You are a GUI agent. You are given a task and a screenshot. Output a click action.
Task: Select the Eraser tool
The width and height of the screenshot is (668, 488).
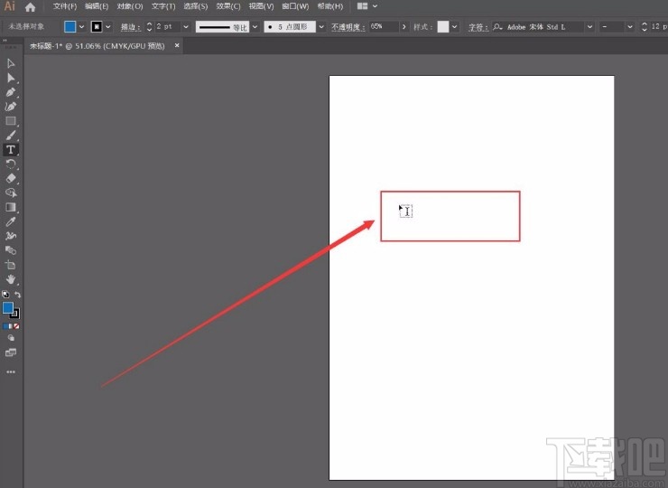[x=11, y=178]
